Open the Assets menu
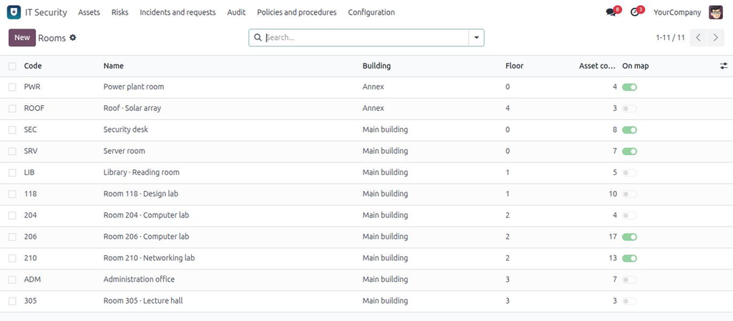 [89, 13]
